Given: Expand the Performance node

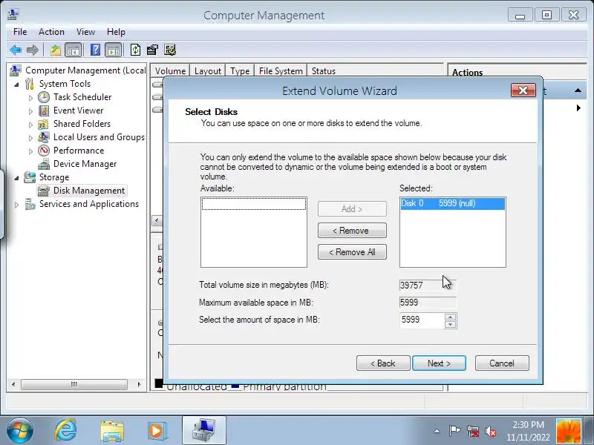Looking at the screenshot, I should point(30,151).
